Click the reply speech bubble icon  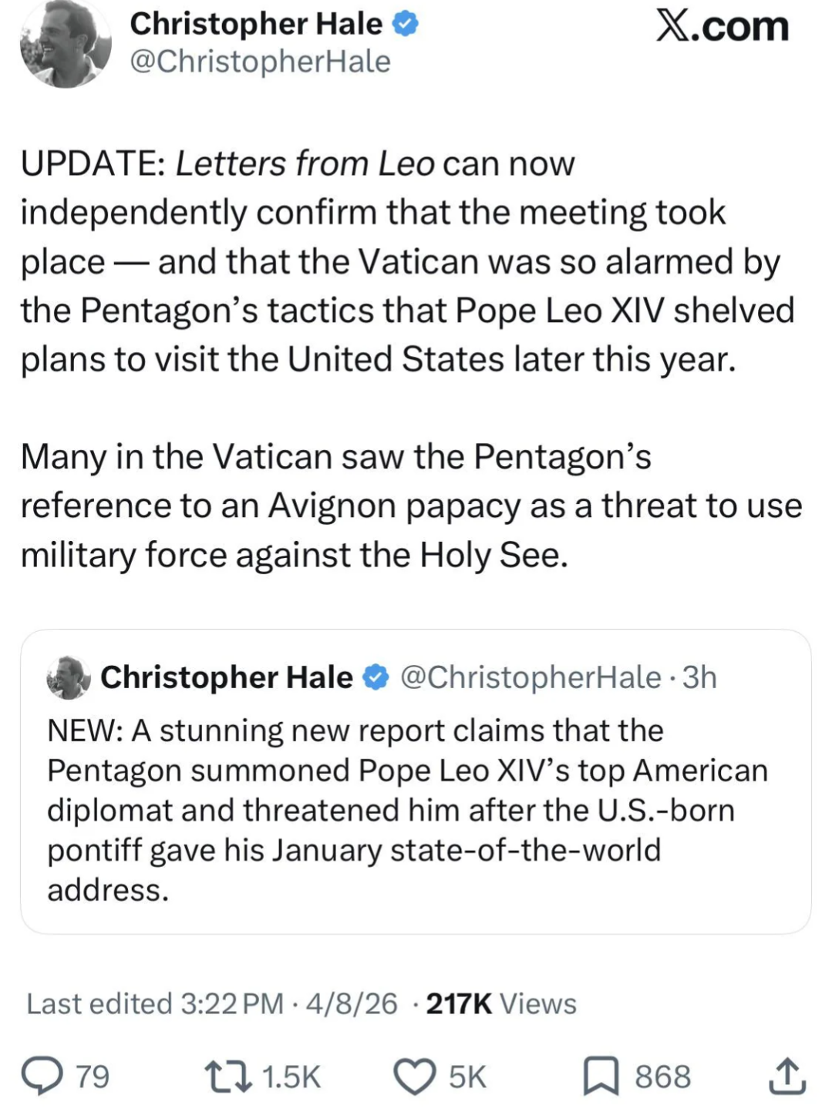click(42, 1076)
